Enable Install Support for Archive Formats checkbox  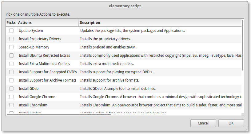[x=11, y=80]
